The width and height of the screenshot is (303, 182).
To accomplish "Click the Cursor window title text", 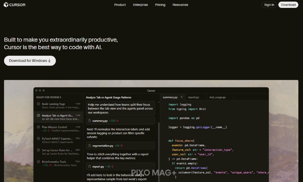I will pos(151,90).
